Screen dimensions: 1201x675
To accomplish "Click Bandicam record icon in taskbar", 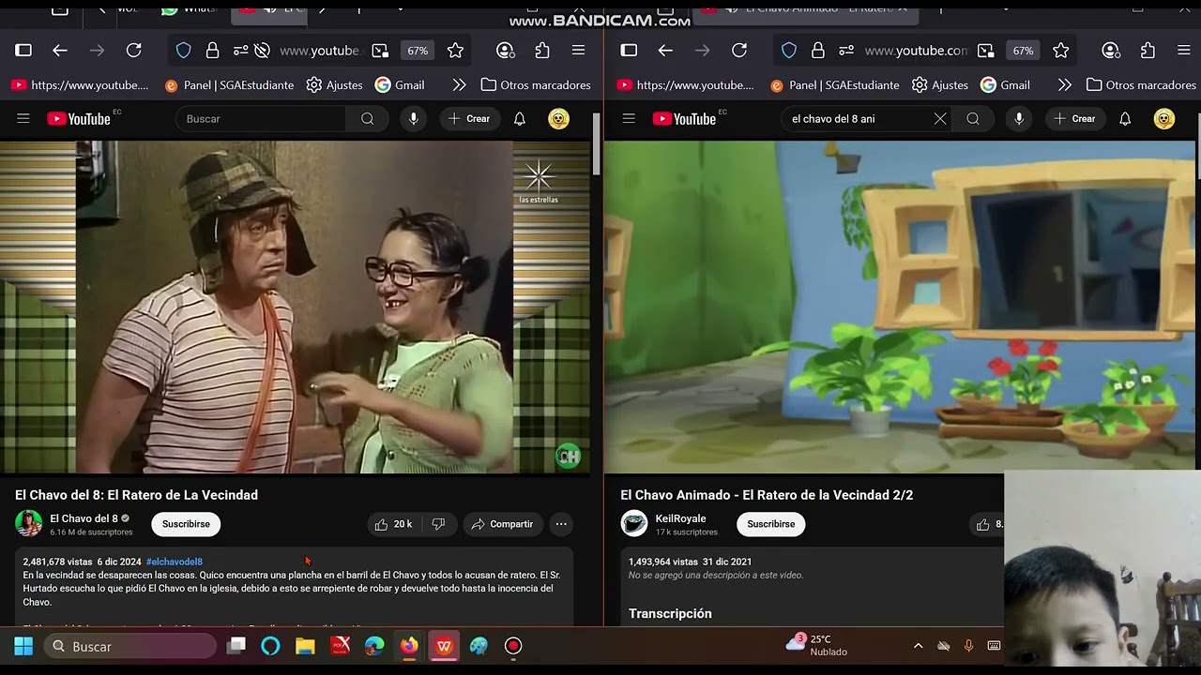I will point(513,646).
